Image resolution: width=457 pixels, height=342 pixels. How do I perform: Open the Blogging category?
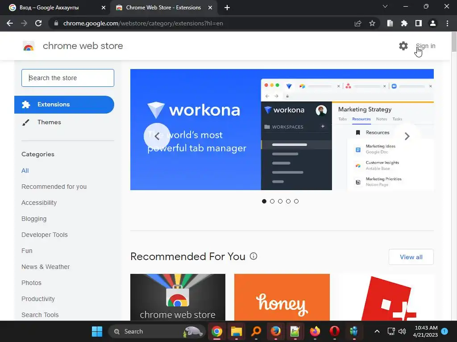pyautogui.click(x=34, y=219)
